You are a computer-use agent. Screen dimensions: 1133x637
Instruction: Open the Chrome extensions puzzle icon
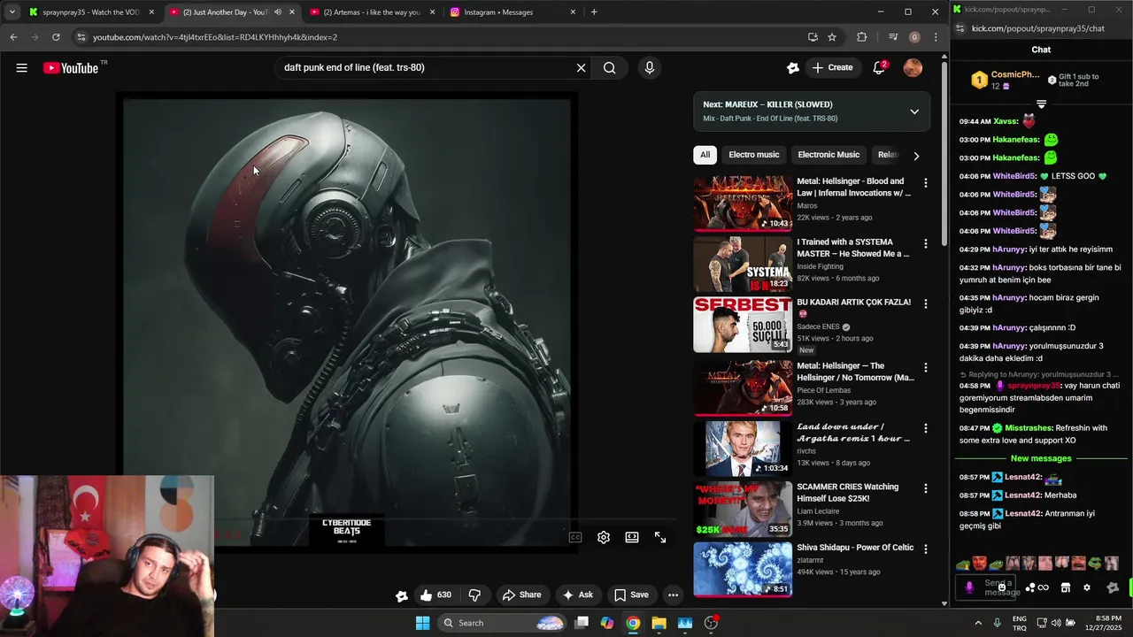(x=861, y=37)
